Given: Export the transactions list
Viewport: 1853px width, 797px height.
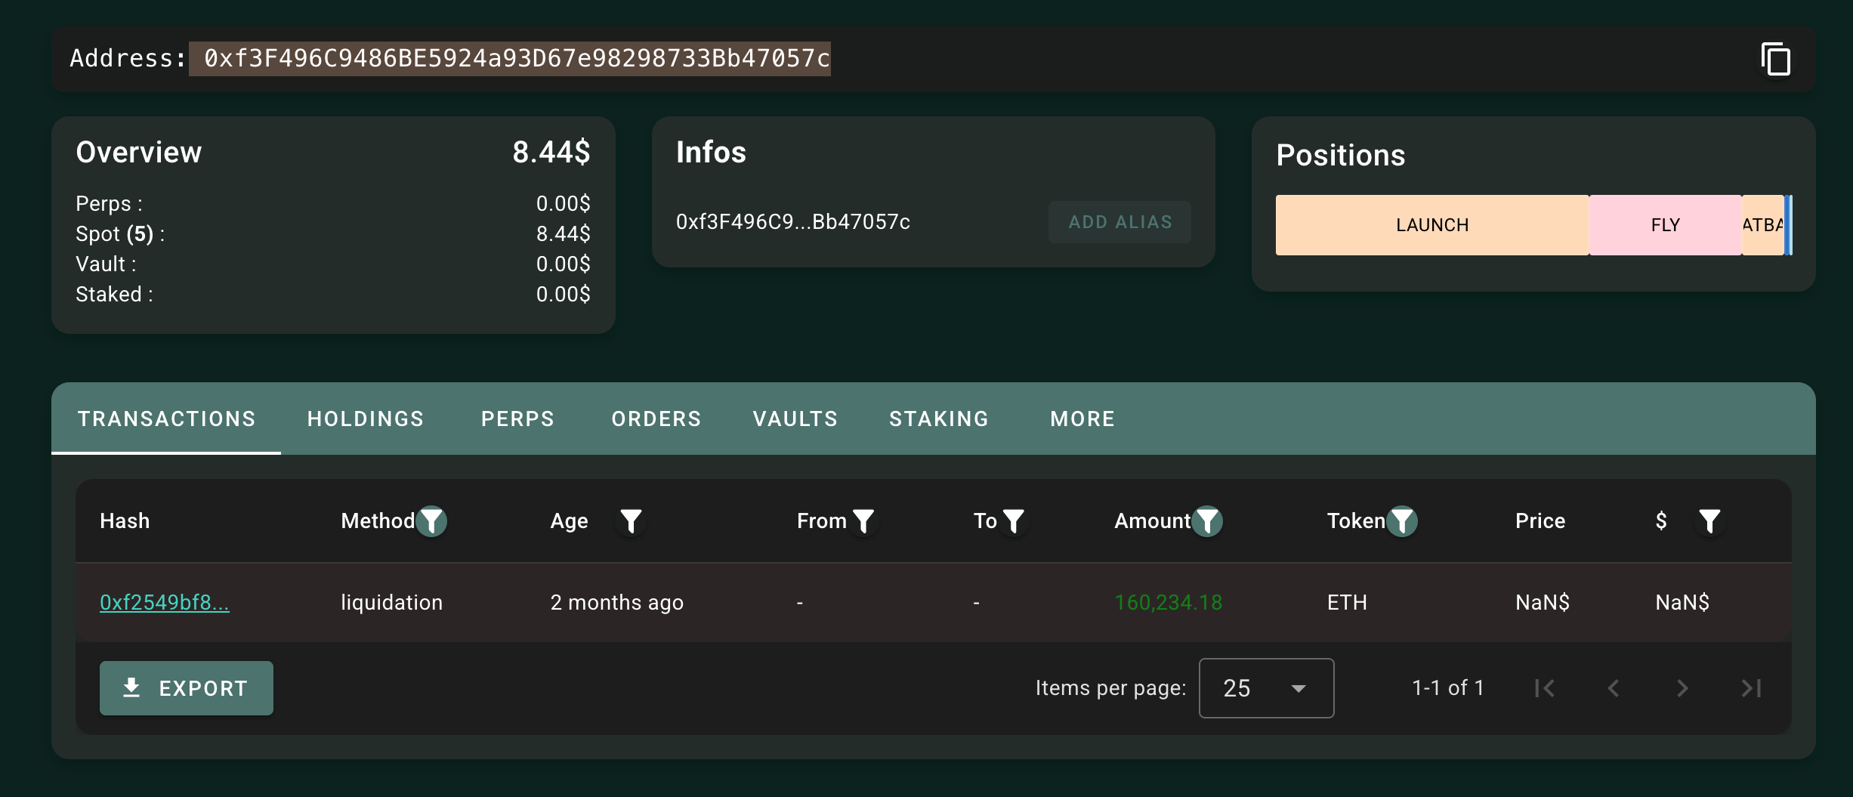Looking at the screenshot, I should (x=186, y=687).
